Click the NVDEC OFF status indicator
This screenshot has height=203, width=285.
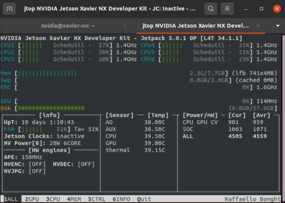86,164
